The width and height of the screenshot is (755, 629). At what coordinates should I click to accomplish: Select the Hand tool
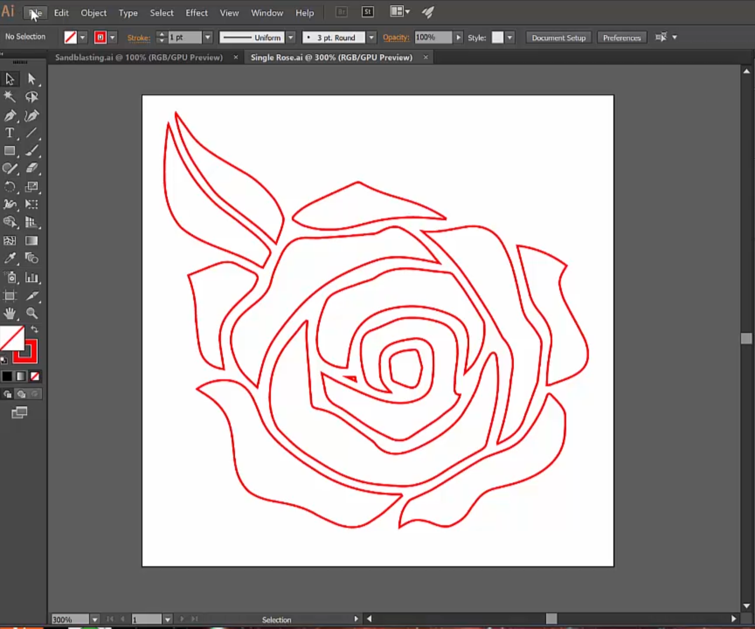pyautogui.click(x=9, y=313)
